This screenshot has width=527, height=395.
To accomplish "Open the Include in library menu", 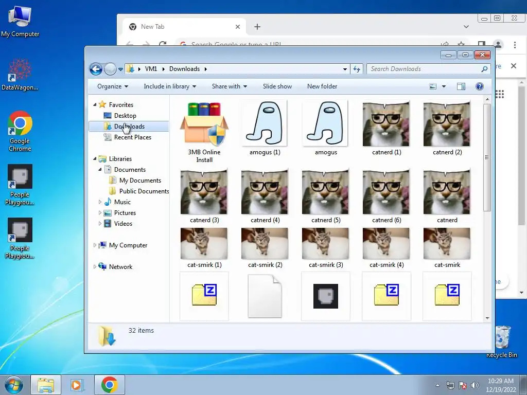I will point(170,86).
